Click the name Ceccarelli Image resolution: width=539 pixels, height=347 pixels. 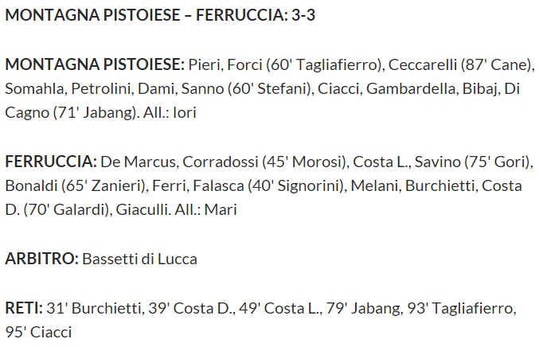point(423,64)
